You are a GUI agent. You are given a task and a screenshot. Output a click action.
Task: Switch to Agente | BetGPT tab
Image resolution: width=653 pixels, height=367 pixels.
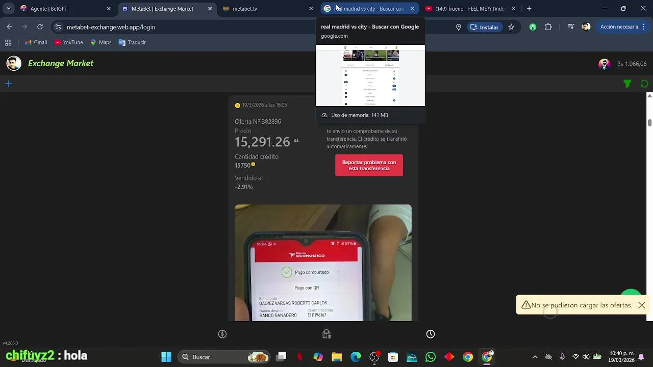click(x=65, y=9)
